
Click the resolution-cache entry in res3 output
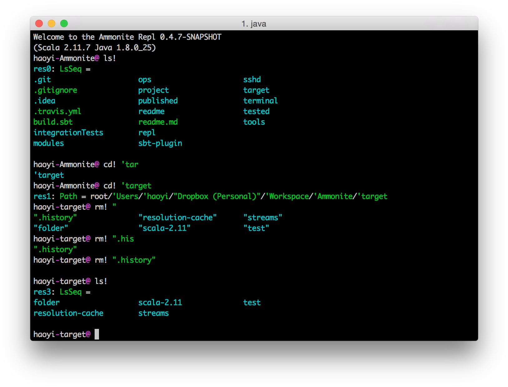68,313
